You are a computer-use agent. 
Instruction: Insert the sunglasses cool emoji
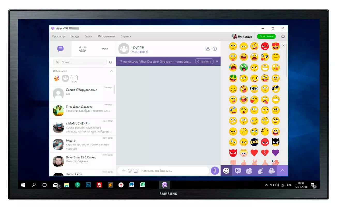(x=276, y=89)
